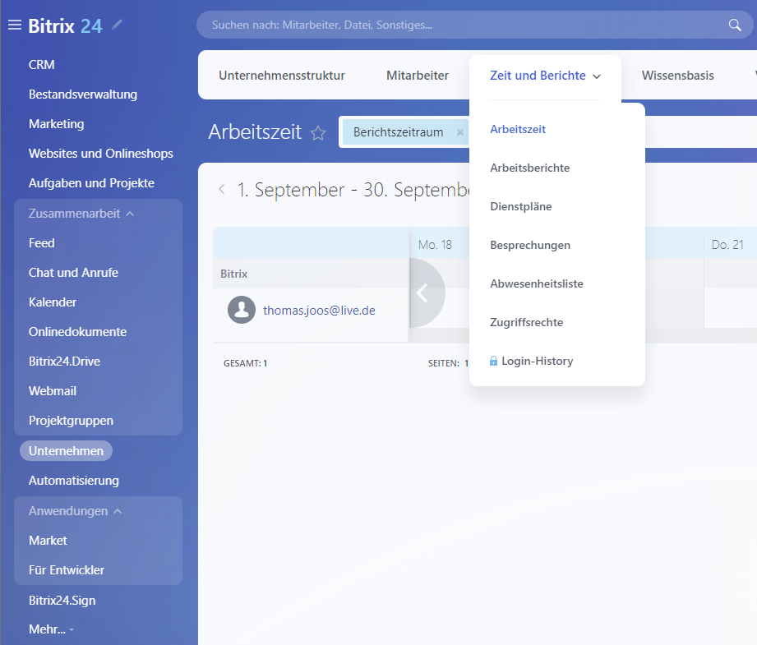Click the round scroll-left arrow on timesheet
The height and width of the screenshot is (645, 757).
click(x=423, y=293)
